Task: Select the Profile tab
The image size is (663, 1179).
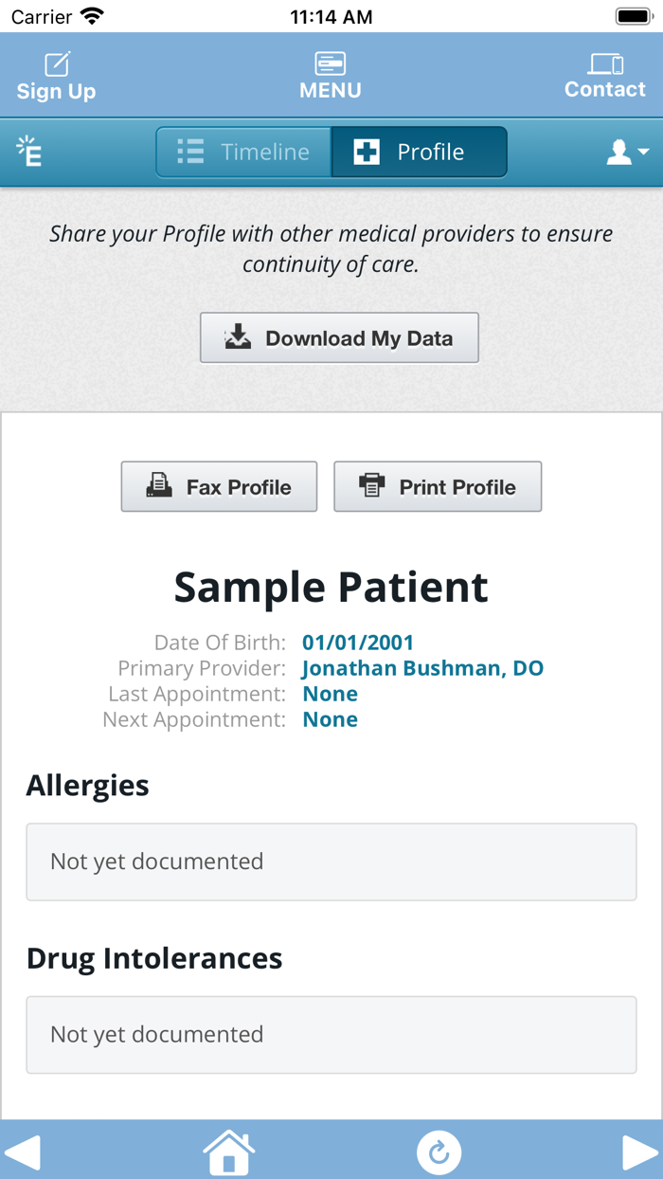Action: pos(419,152)
